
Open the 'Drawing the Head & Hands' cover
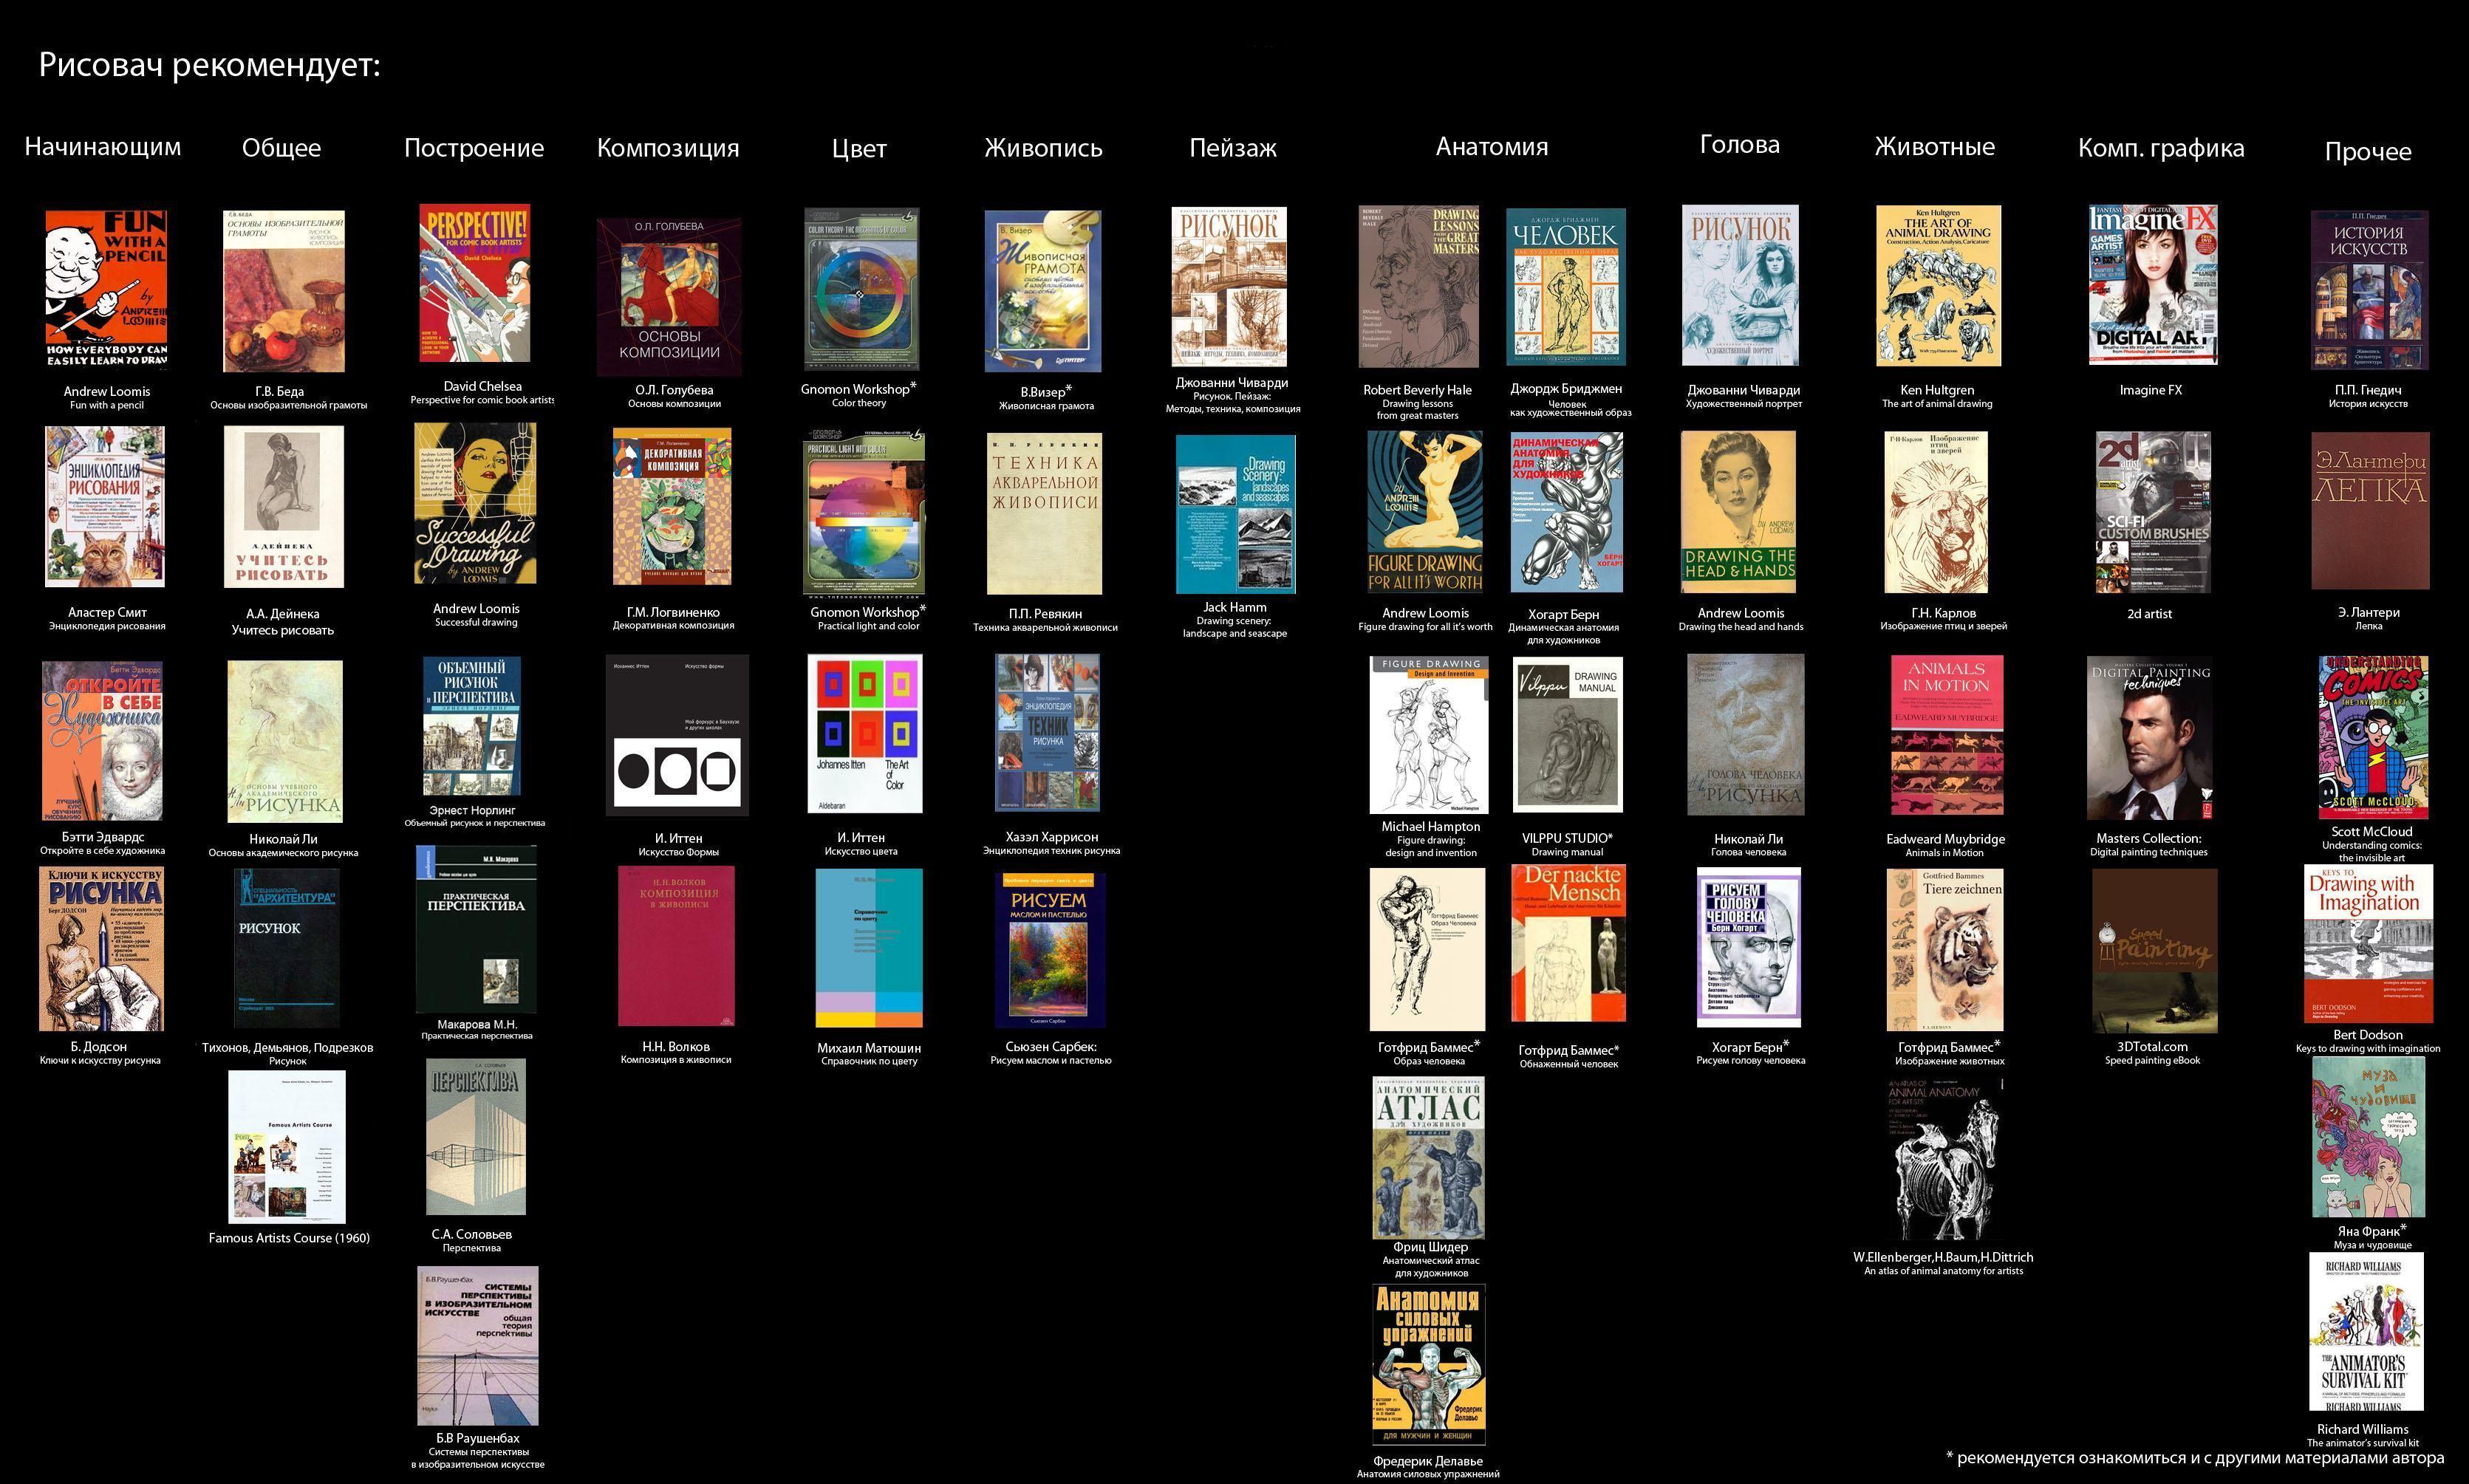(1738, 512)
